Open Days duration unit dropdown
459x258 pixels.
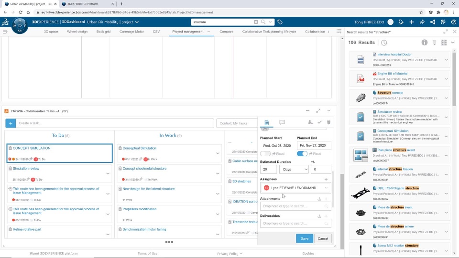pos(294,169)
